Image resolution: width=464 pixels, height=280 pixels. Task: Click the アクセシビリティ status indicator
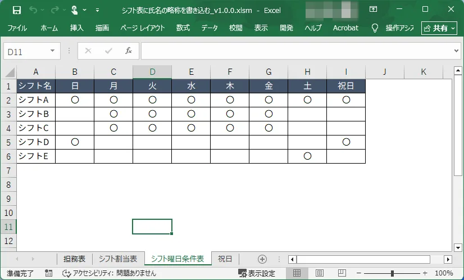point(109,273)
